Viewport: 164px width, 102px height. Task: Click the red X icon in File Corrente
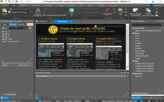tap(157, 9)
